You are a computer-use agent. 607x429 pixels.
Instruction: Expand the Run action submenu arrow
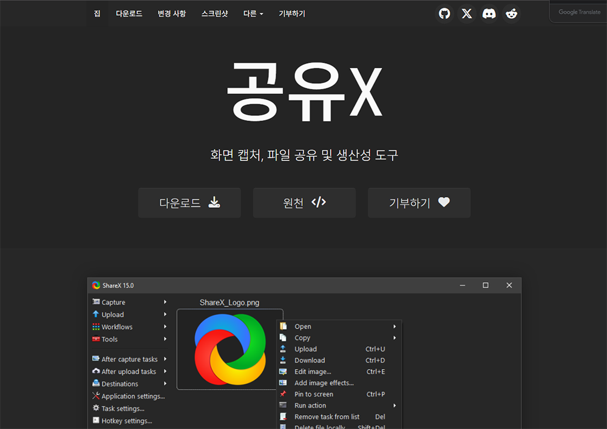(395, 405)
